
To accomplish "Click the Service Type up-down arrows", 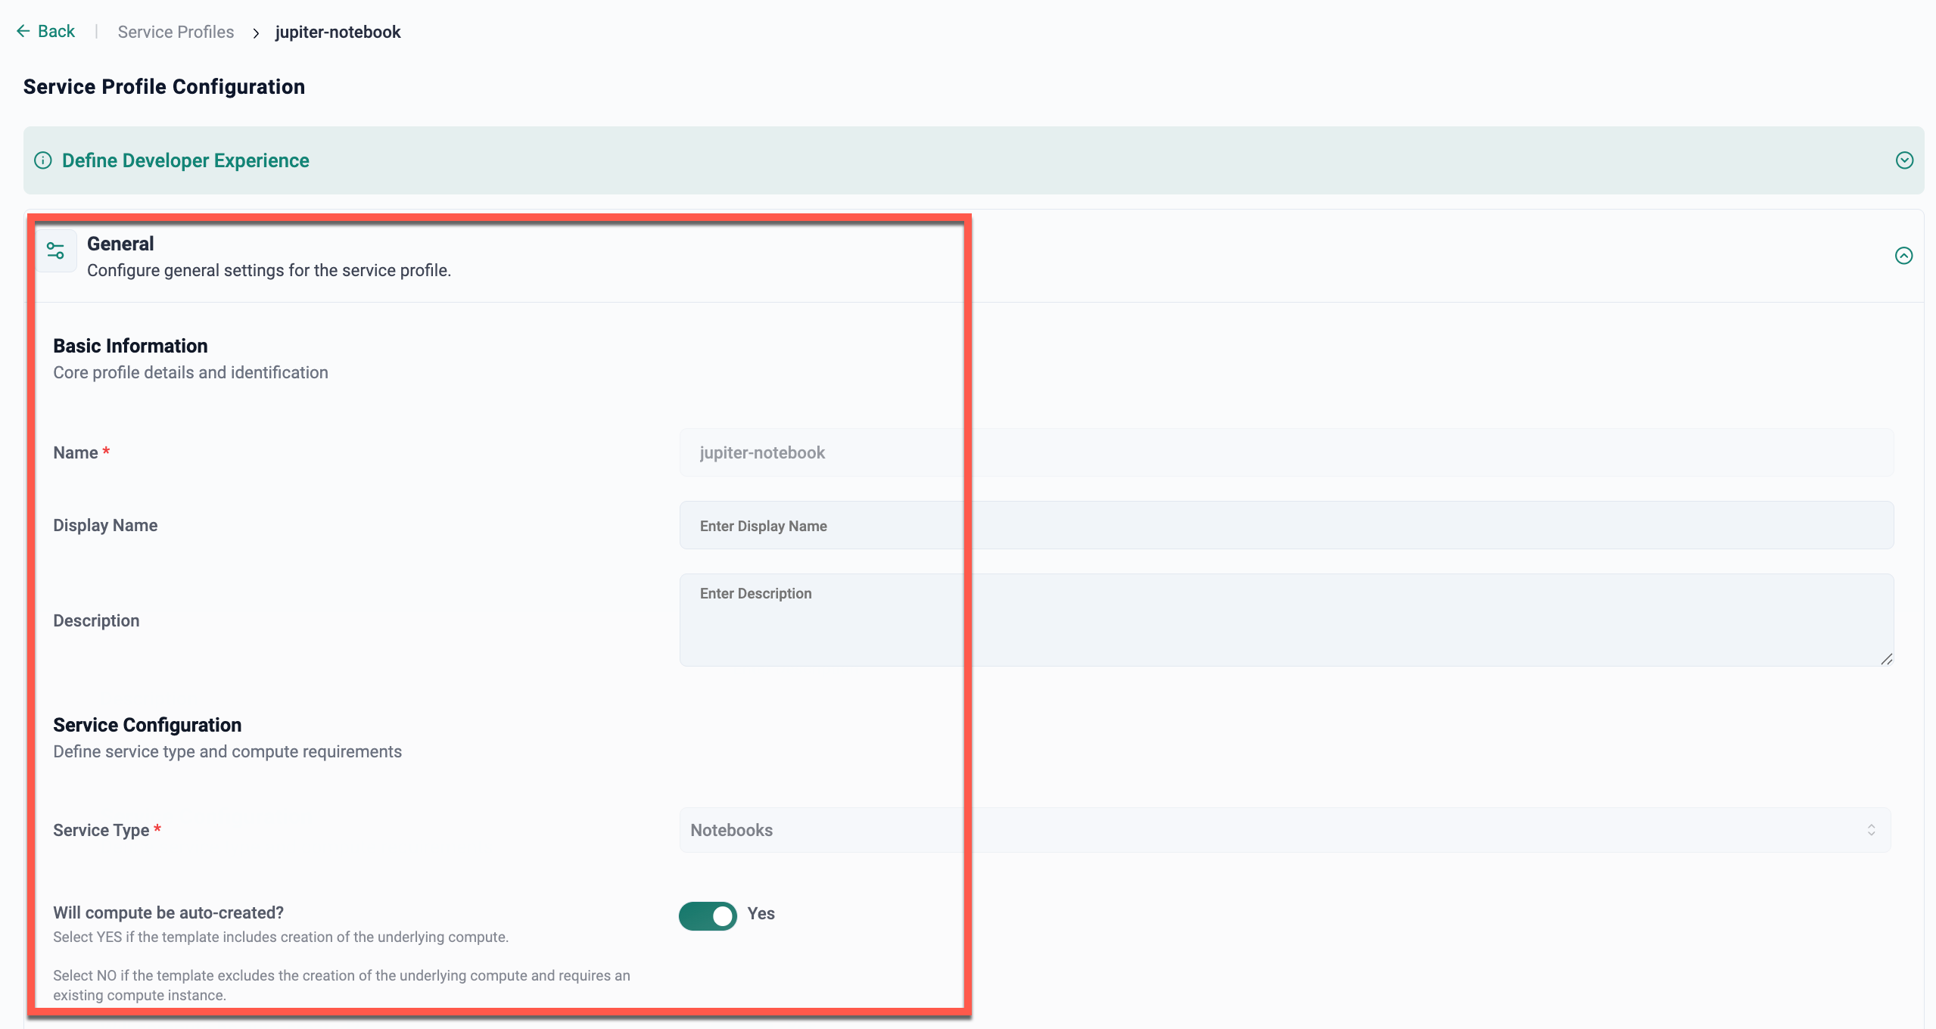I will coord(1871,830).
